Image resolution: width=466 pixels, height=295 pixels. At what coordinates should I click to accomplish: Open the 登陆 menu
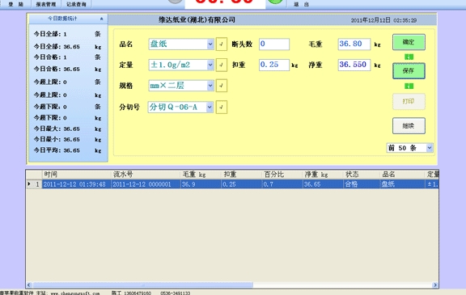tap(15, 4)
